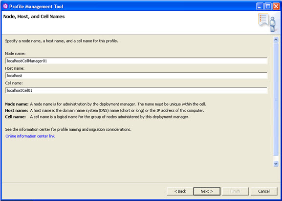282x201 pixels.
Task: Close the Profile Management Tool window
Action: (x=276, y=7)
